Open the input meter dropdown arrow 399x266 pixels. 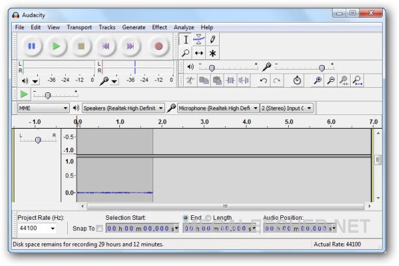click(115, 81)
